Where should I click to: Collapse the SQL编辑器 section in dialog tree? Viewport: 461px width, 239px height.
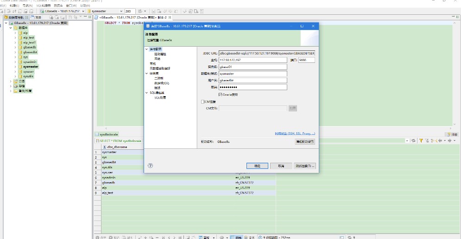tap(147, 92)
